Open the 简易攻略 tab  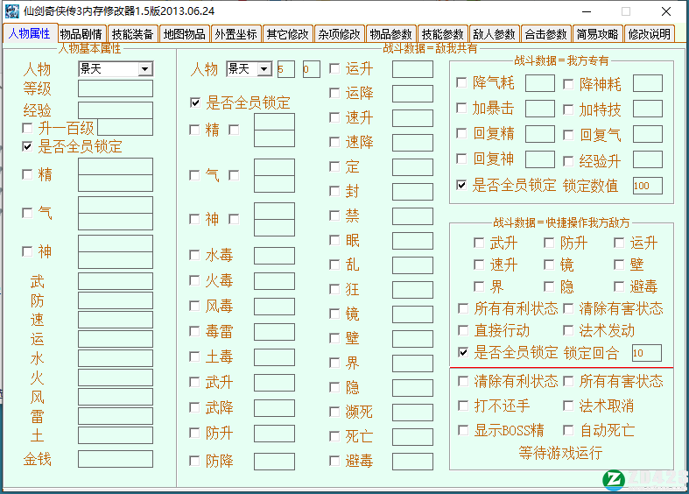click(598, 34)
